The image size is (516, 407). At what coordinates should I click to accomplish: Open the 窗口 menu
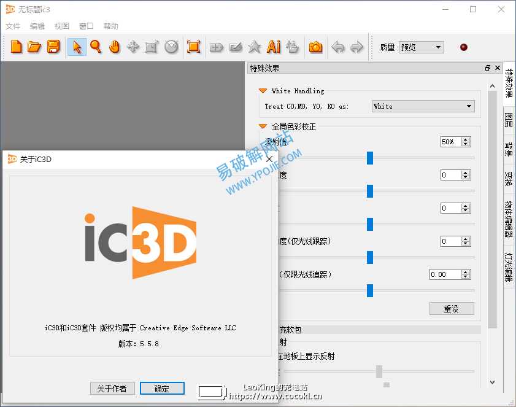[87, 26]
